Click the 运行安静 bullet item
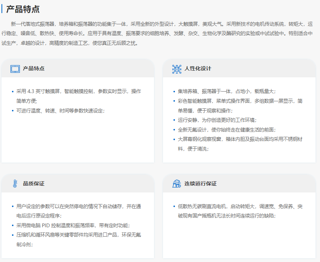320x262 pixels. 217,120
